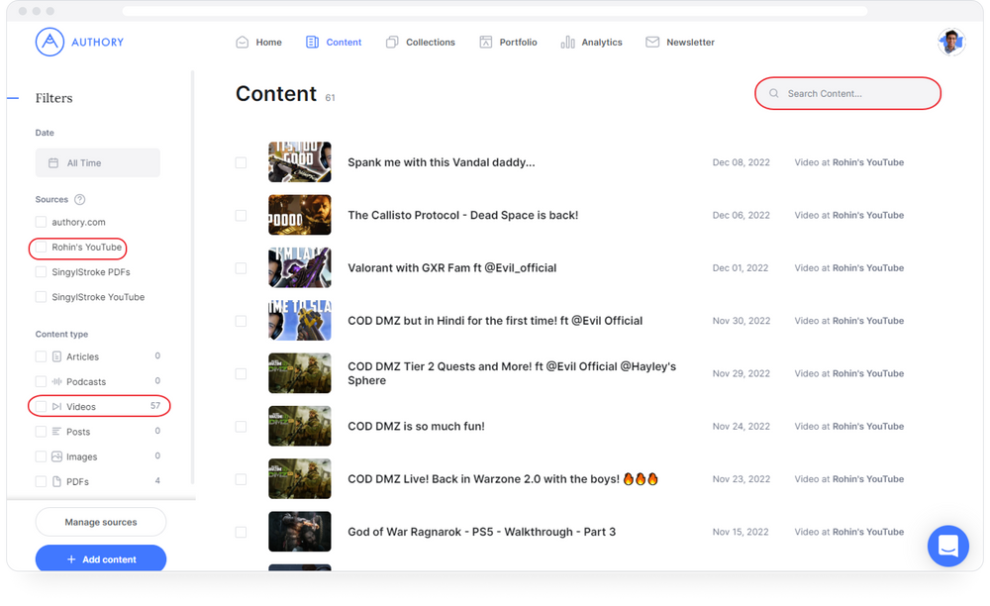Click the Manage sources button

point(100,522)
